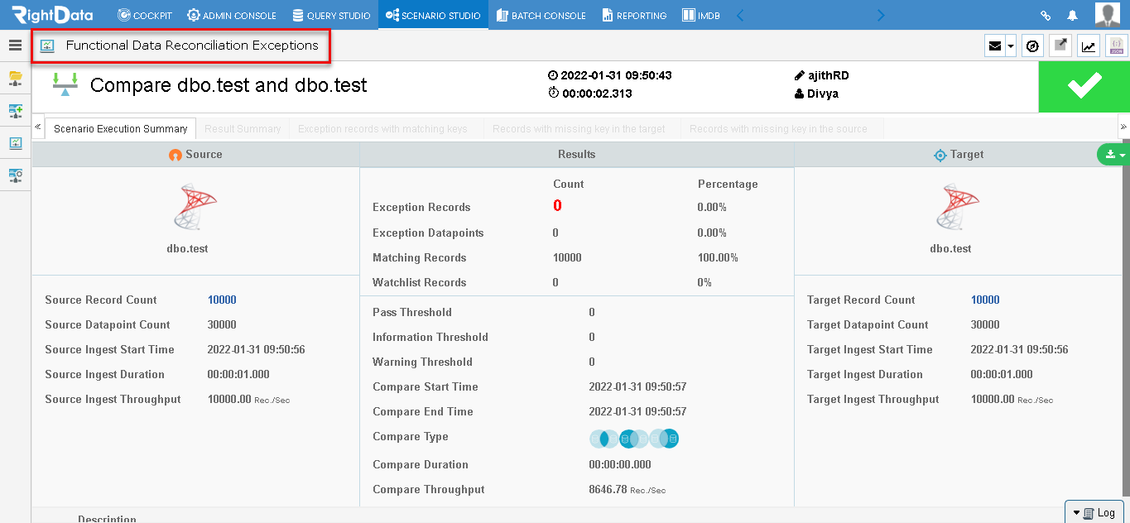Click the user profile avatar
This screenshot has height=523, width=1130.
(x=1108, y=15)
